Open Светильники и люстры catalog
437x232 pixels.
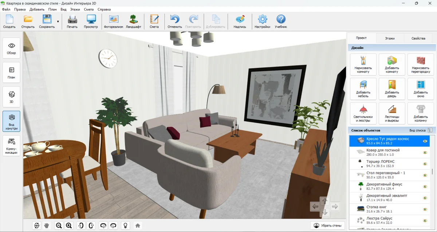pos(363,113)
